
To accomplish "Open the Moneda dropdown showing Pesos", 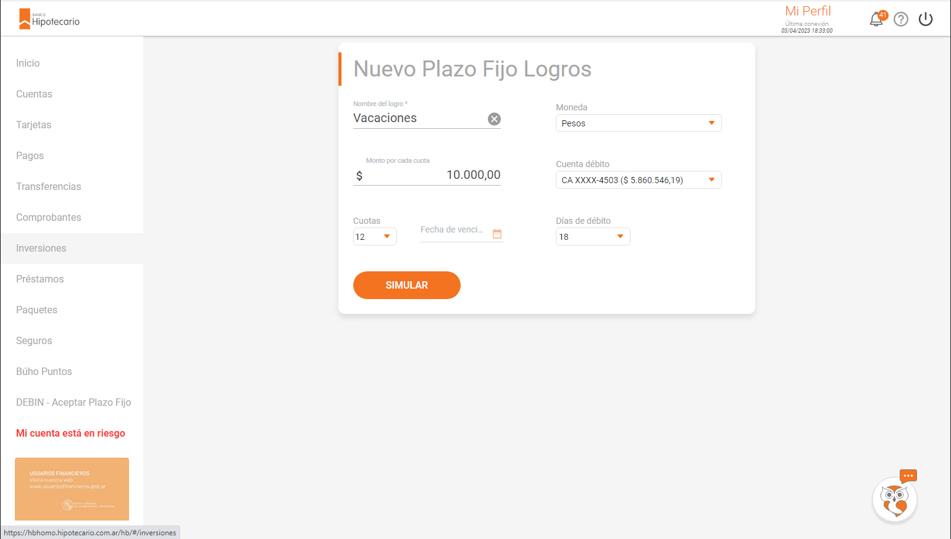I will [x=639, y=123].
